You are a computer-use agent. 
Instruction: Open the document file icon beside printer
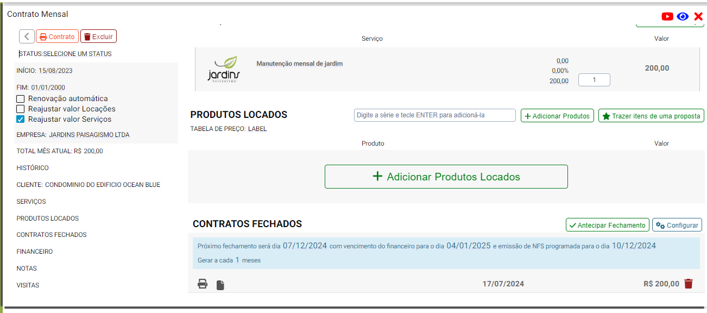[x=220, y=285]
